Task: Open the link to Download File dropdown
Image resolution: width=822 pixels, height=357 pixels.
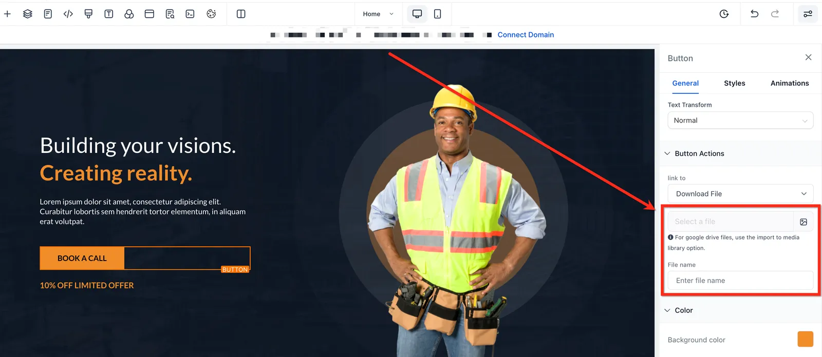Action: pos(740,194)
